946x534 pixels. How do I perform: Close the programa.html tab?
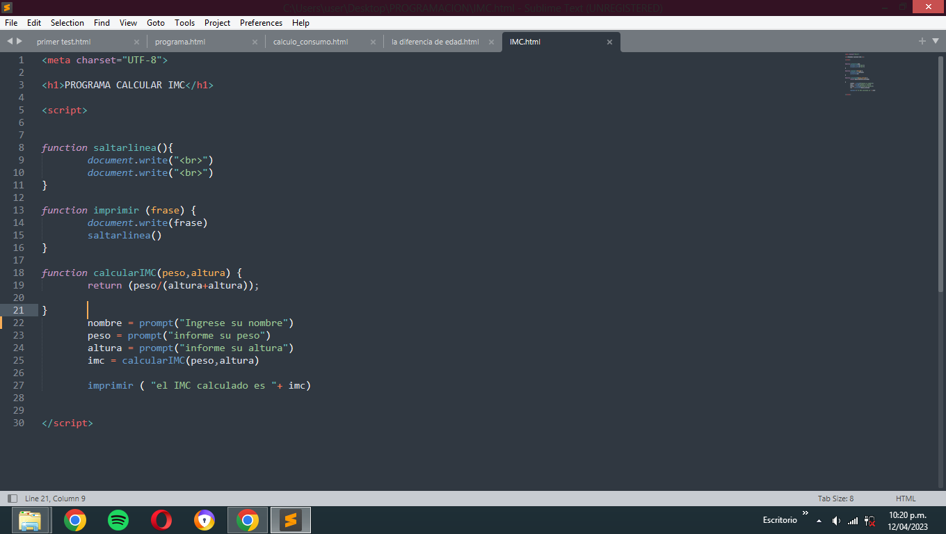click(x=255, y=42)
